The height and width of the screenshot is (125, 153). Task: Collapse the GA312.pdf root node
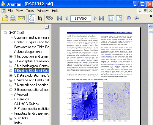[5, 33]
